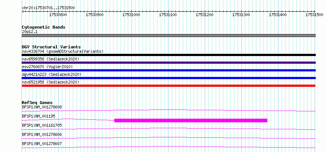Click BFSP1|NM_001278606 transcript label

pos(42,134)
